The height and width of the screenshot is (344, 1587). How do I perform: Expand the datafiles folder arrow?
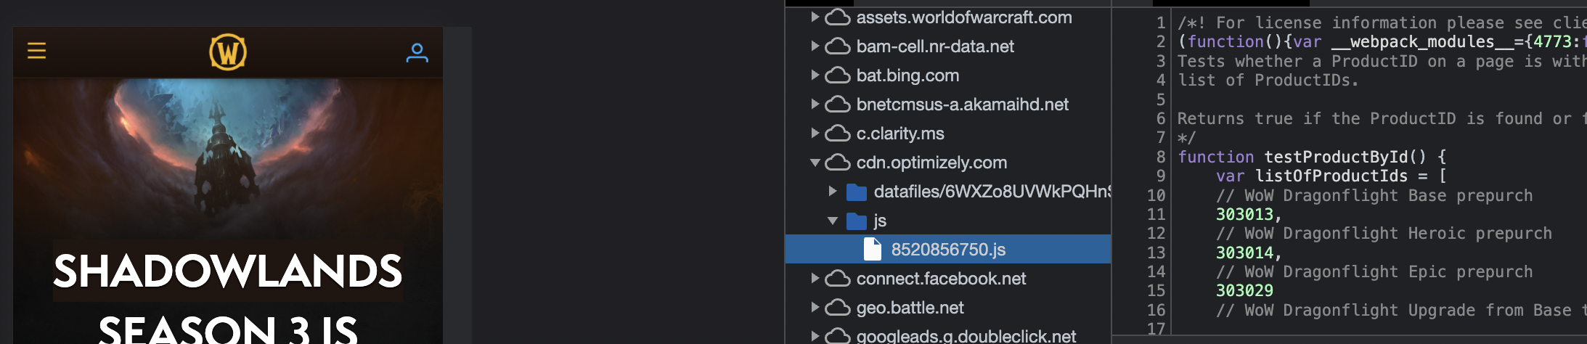(833, 192)
